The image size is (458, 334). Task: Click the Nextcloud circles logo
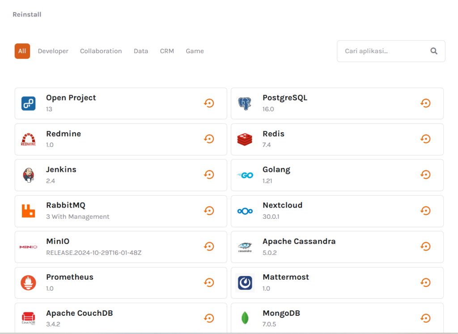245,211
